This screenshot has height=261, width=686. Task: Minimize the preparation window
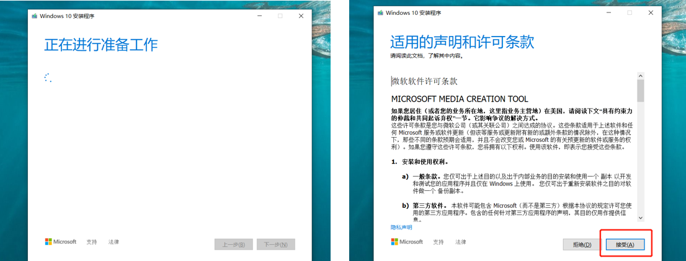click(x=260, y=15)
